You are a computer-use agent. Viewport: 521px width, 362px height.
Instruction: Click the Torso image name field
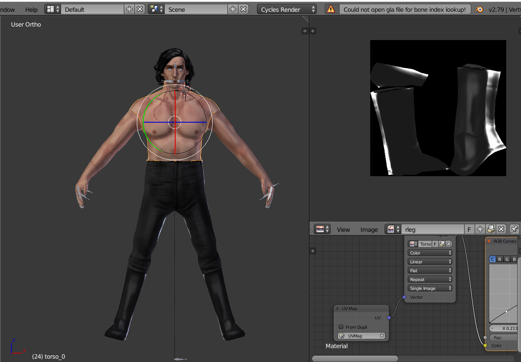(425, 244)
